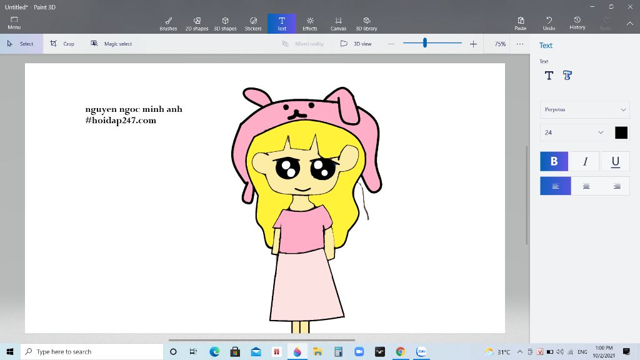Screen dimensions: 640x360
Task: Open Mail app from taskbar
Action: pyautogui.click(x=256, y=351)
